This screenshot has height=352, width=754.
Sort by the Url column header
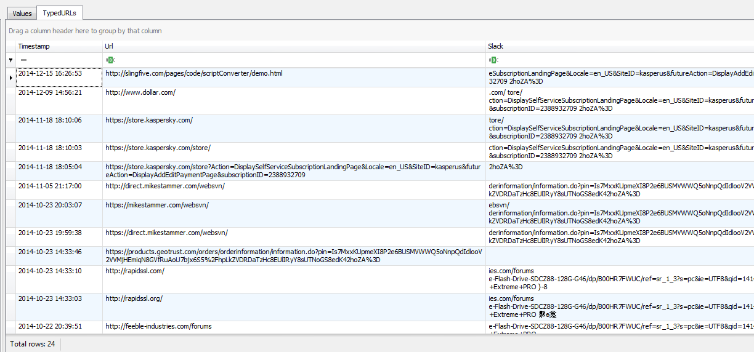[x=293, y=46]
